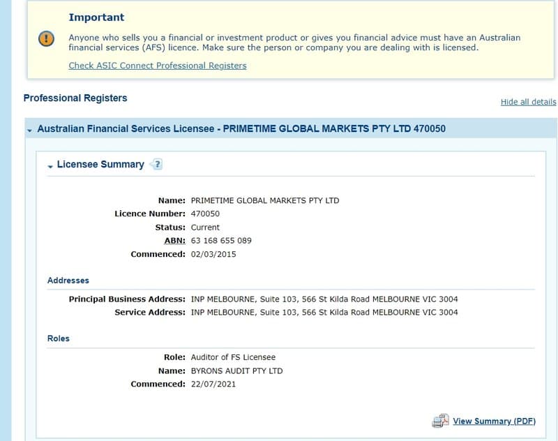Screen dimensions: 558x441
Task: Open the View Summary (PDF) link
Action: 494,421
